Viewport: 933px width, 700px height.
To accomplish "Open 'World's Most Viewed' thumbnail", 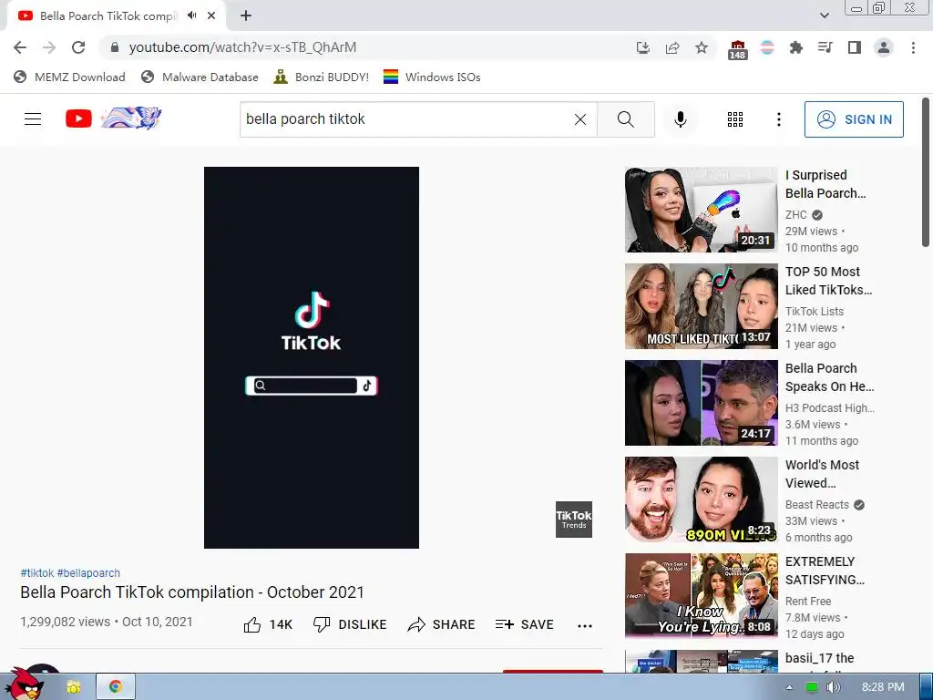I will (x=701, y=499).
